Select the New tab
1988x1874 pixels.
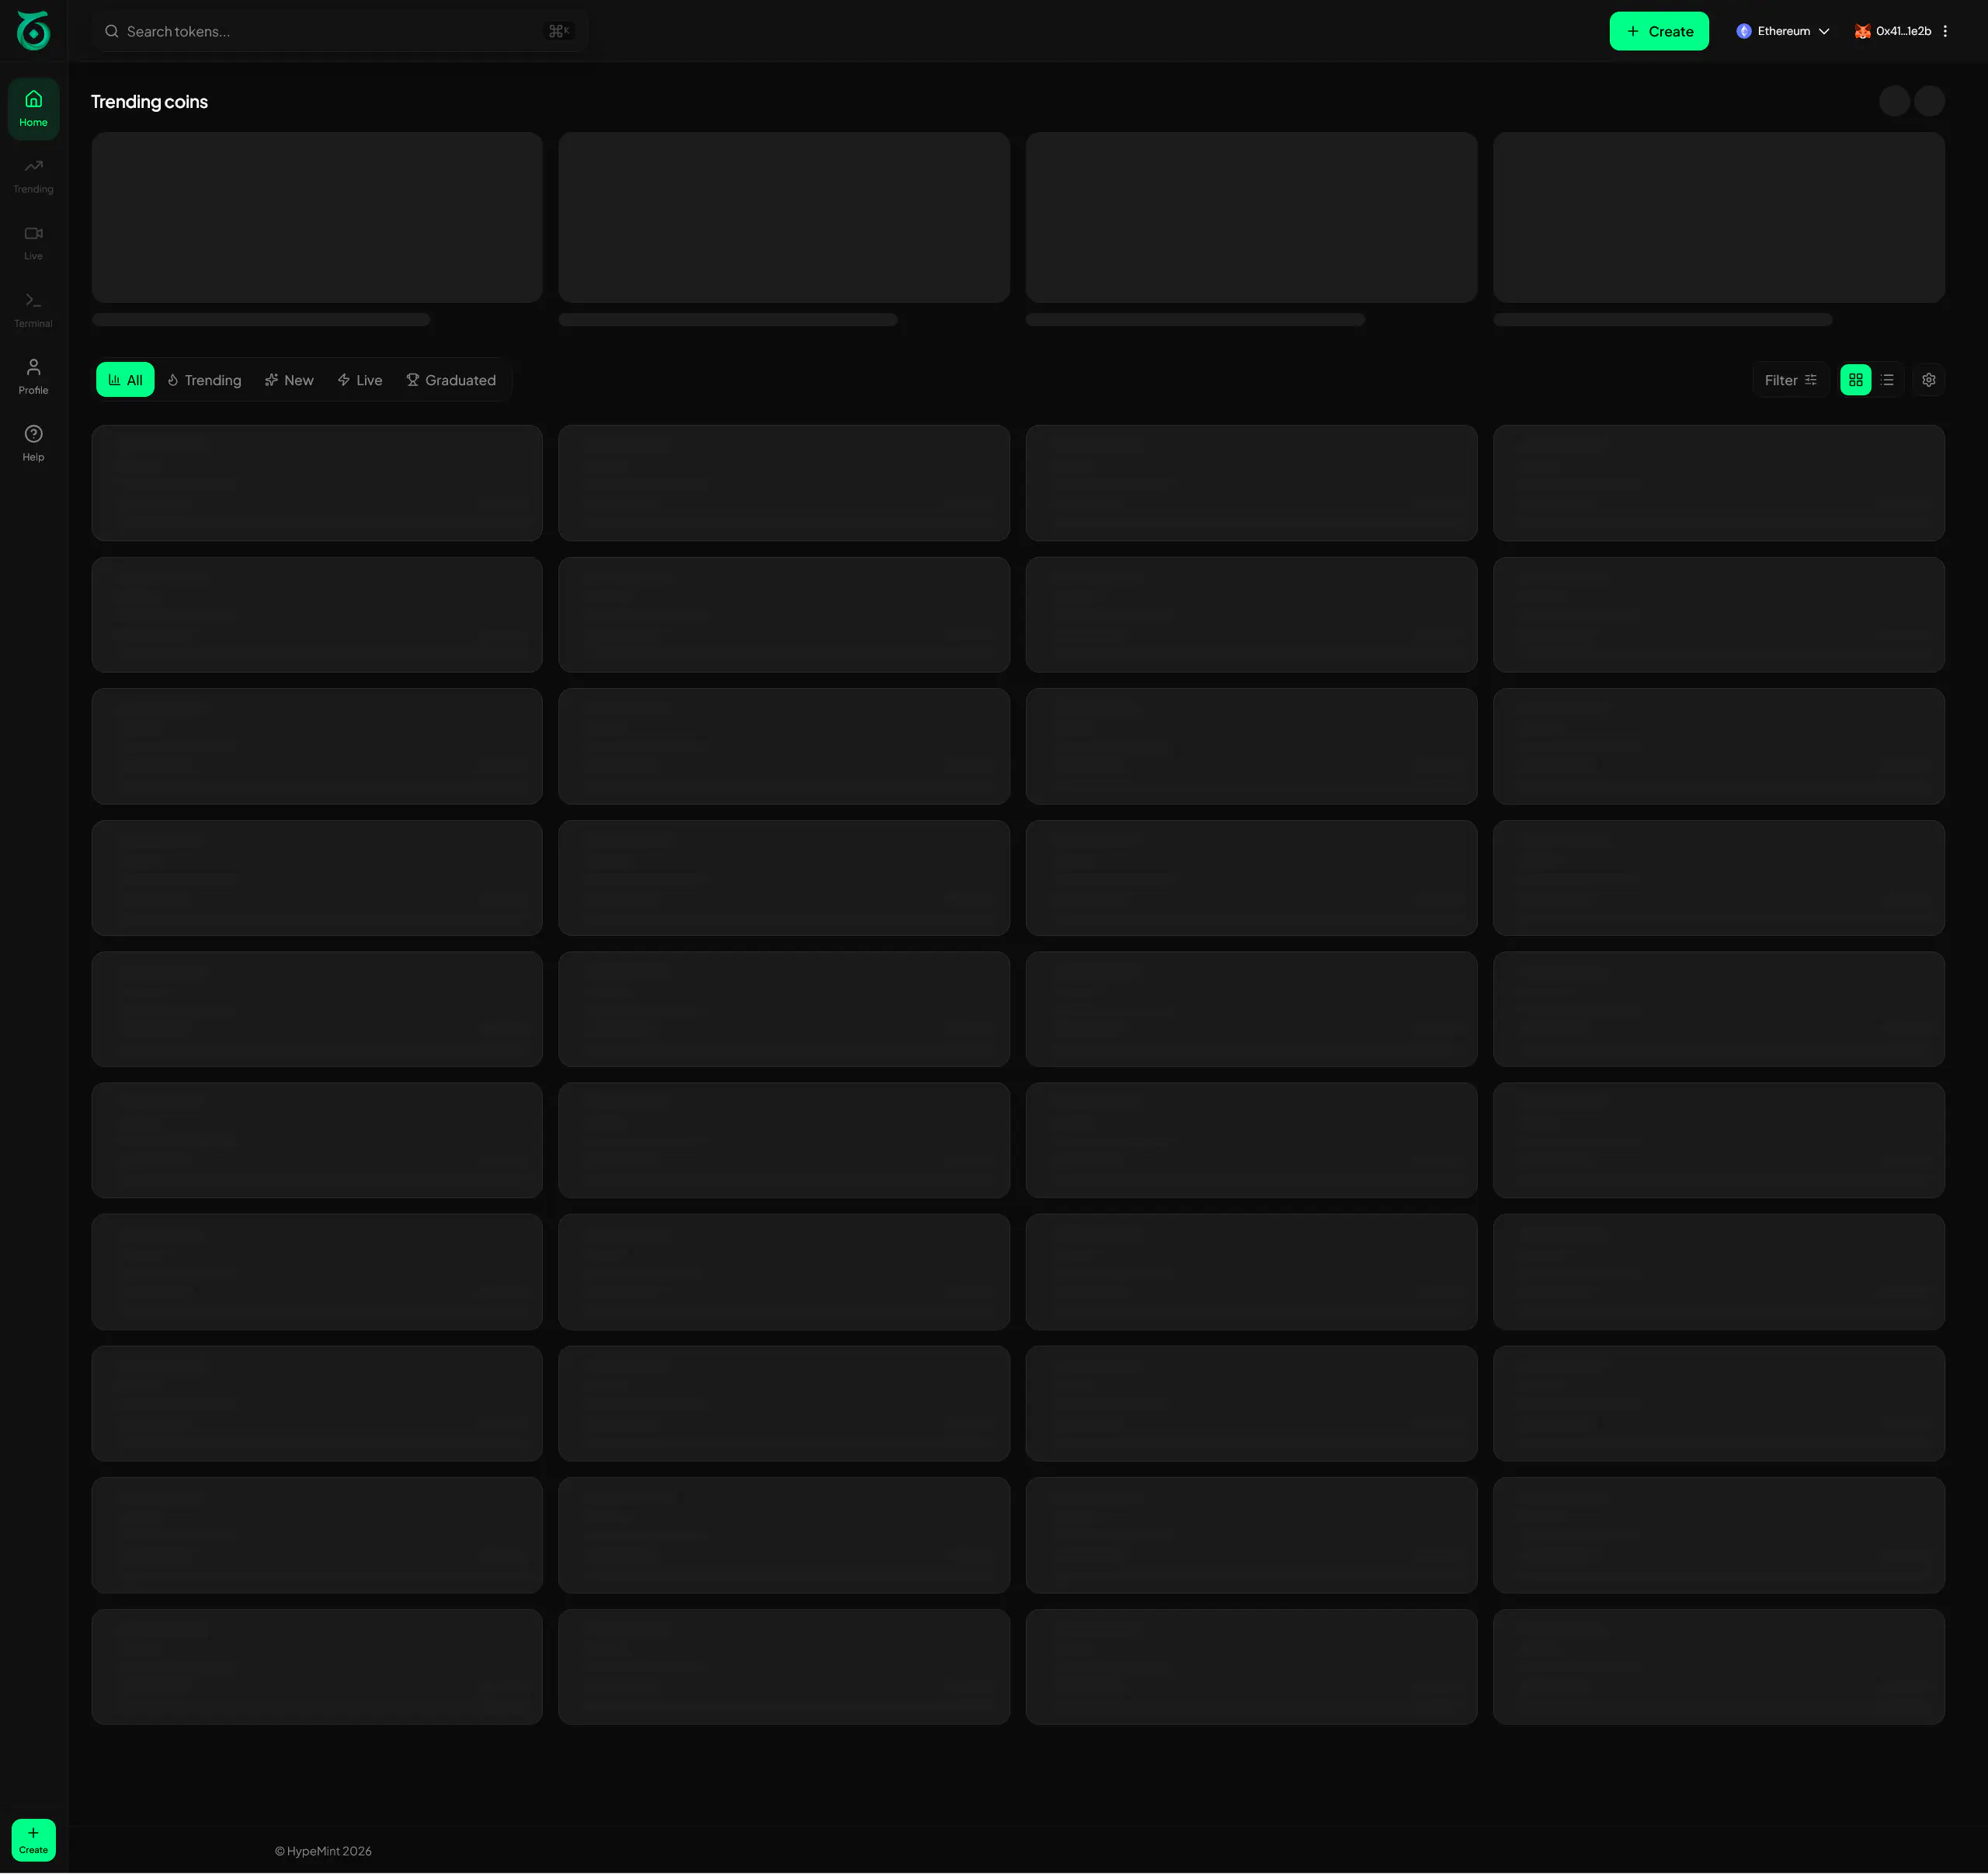(289, 380)
